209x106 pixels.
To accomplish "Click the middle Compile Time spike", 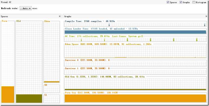I will tap(109, 25).
